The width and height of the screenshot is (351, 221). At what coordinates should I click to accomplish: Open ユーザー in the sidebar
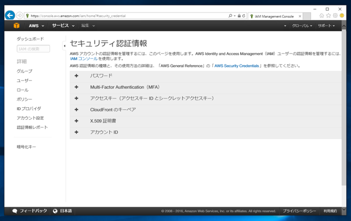[24, 80]
